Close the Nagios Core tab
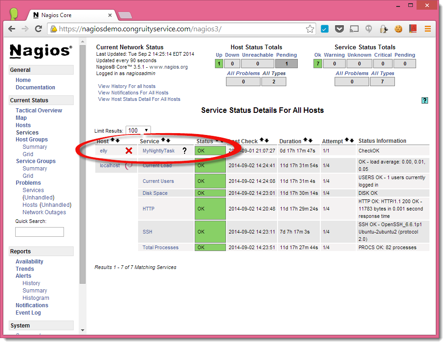This screenshot has height=345, width=446. (x=110, y=15)
